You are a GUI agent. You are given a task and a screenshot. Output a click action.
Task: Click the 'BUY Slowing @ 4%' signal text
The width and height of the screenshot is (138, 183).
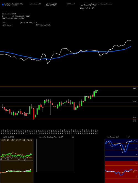[43, 25]
